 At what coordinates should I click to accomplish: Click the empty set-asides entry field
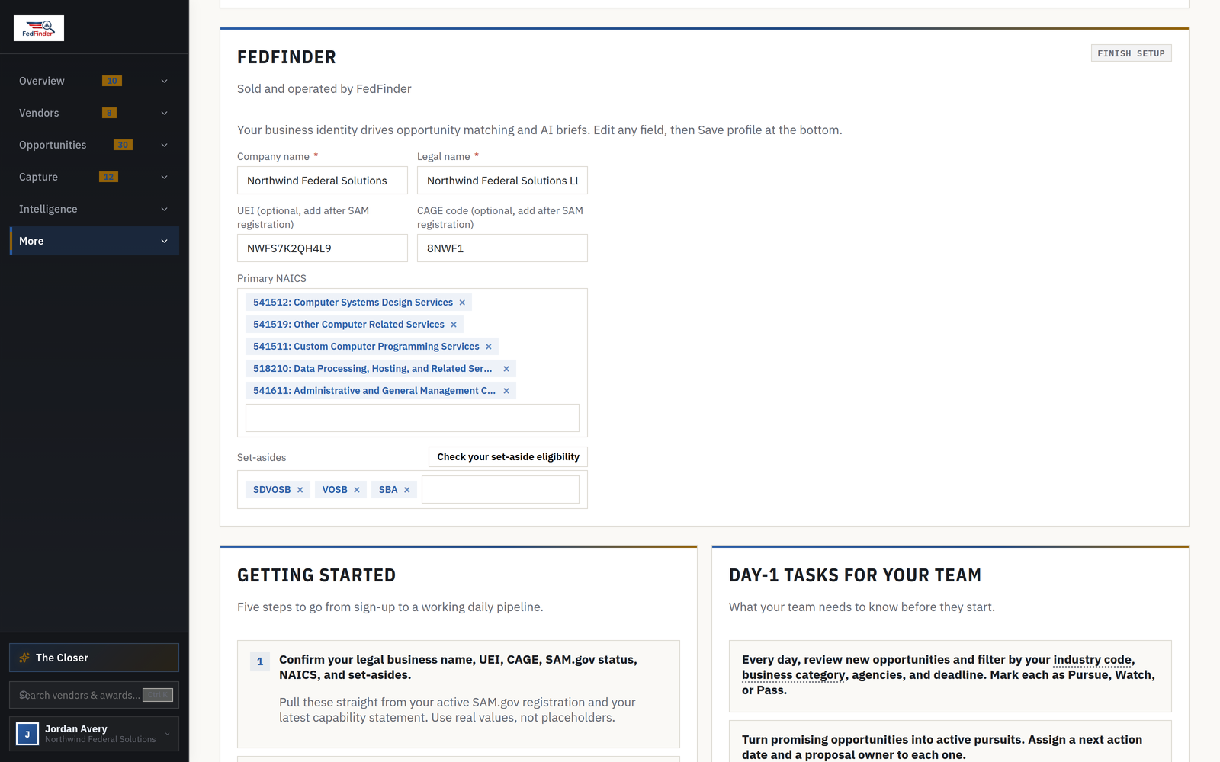[x=500, y=490]
